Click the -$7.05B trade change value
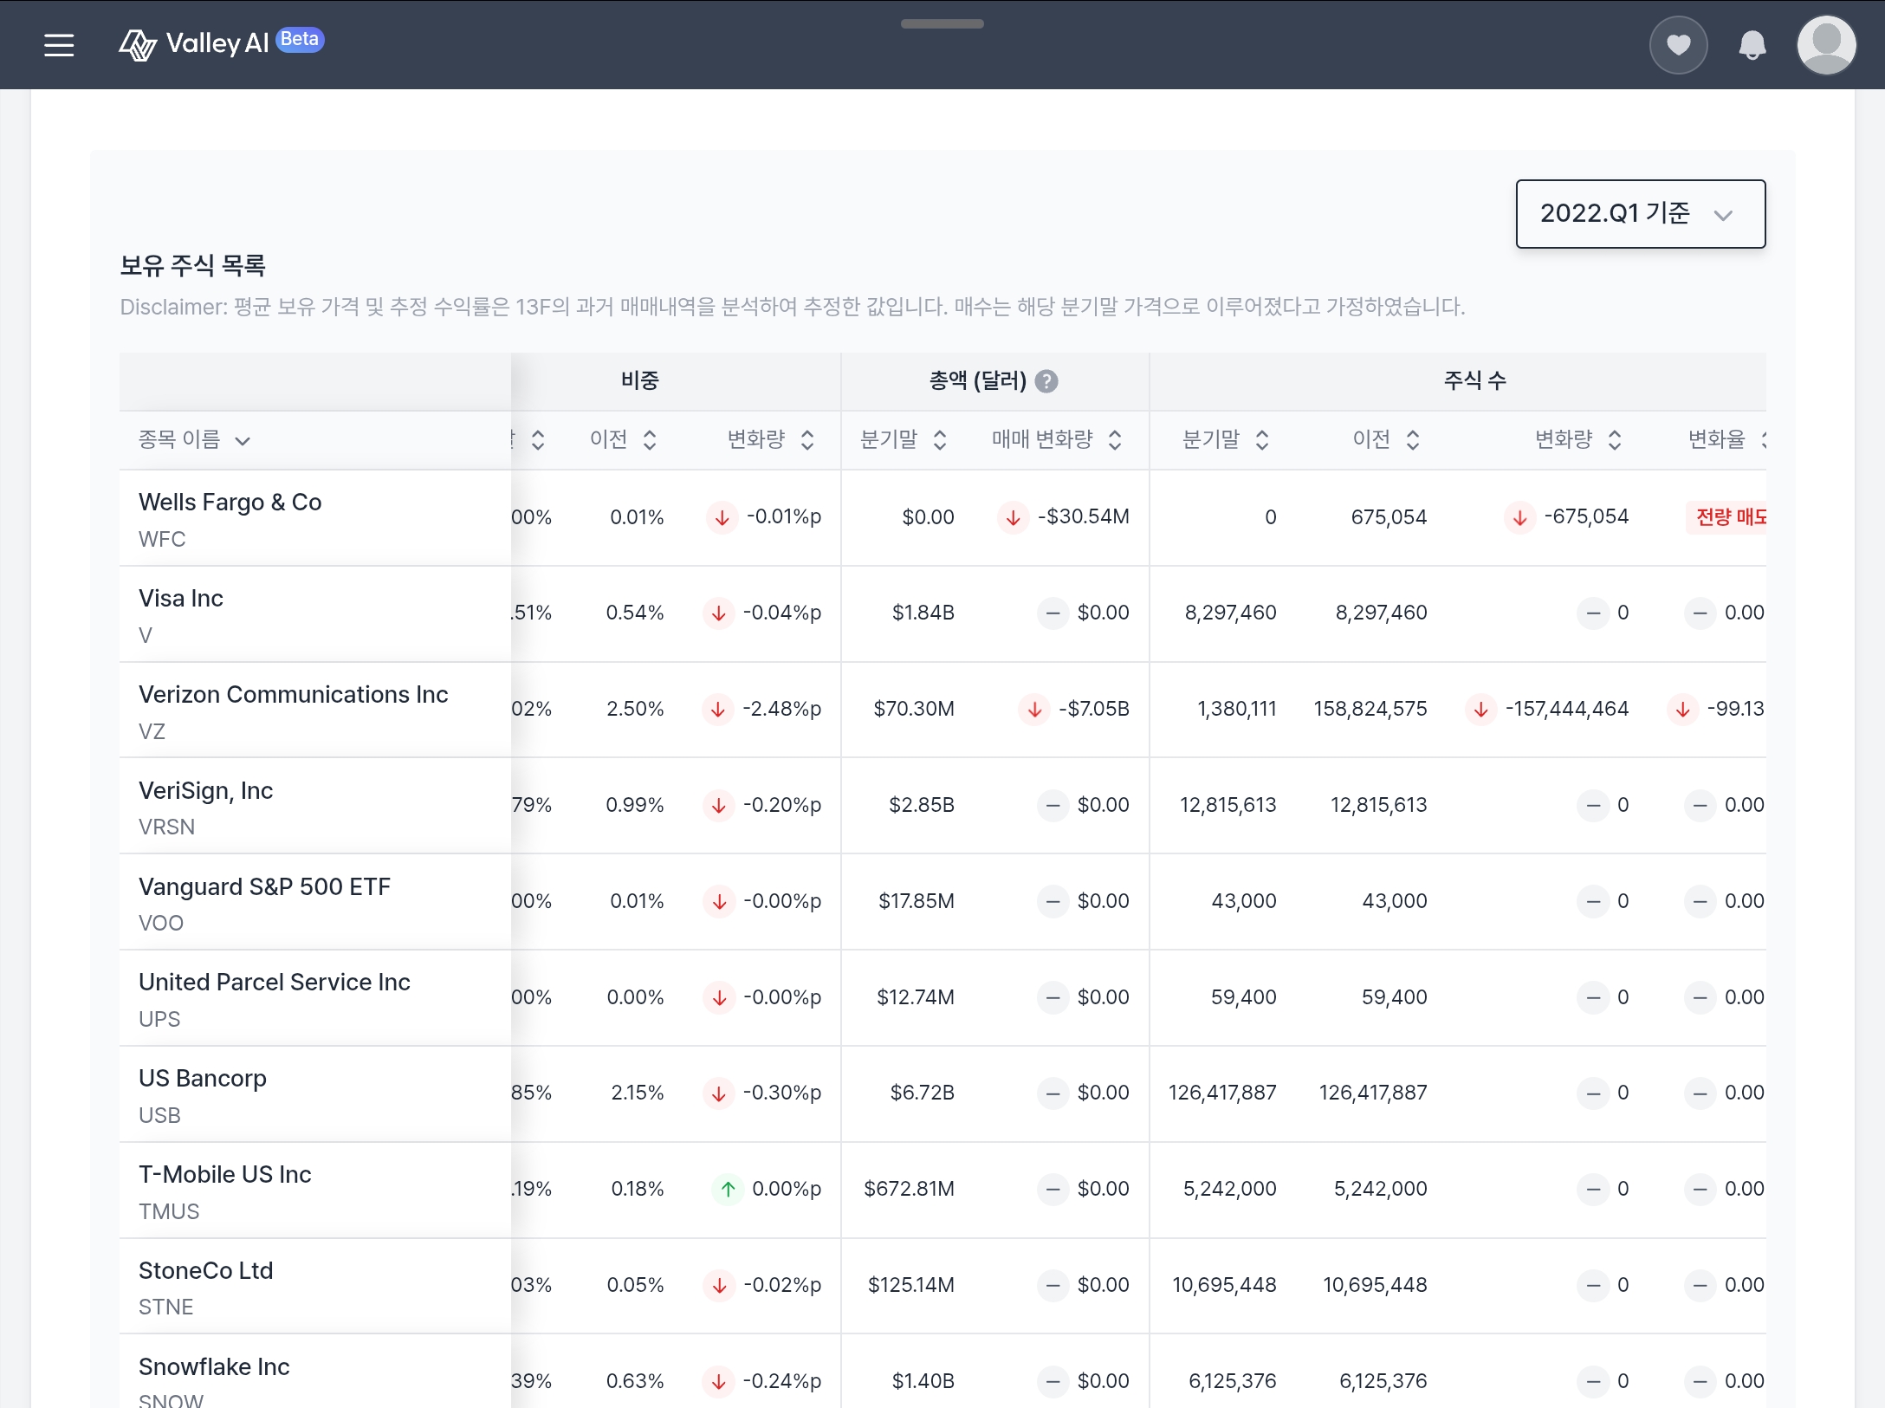Viewport: 1885px width, 1408px height. click(1093, 709)
